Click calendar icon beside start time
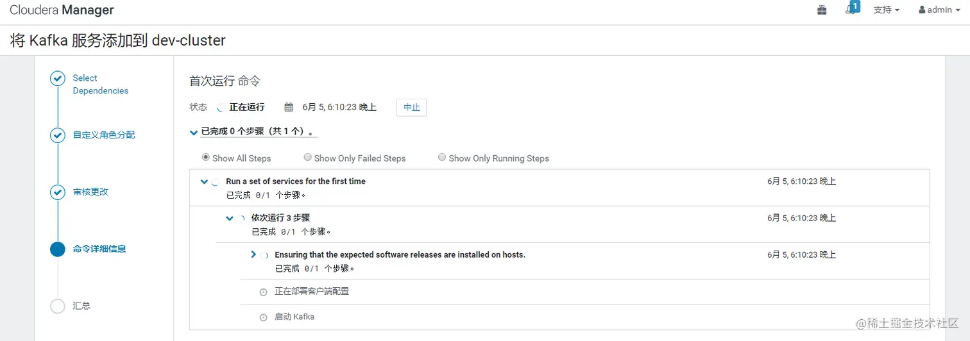The height and width of the screenshot is (341, 970). pos(289,107)
